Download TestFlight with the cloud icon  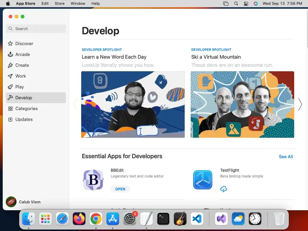coord(223,189)
